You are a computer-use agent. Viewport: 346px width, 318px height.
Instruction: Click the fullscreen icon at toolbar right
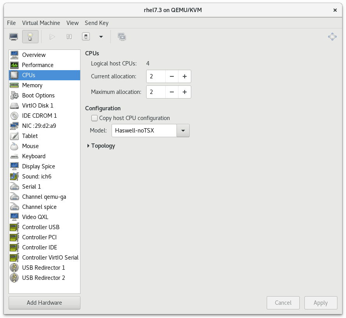(x=332, y=37)
